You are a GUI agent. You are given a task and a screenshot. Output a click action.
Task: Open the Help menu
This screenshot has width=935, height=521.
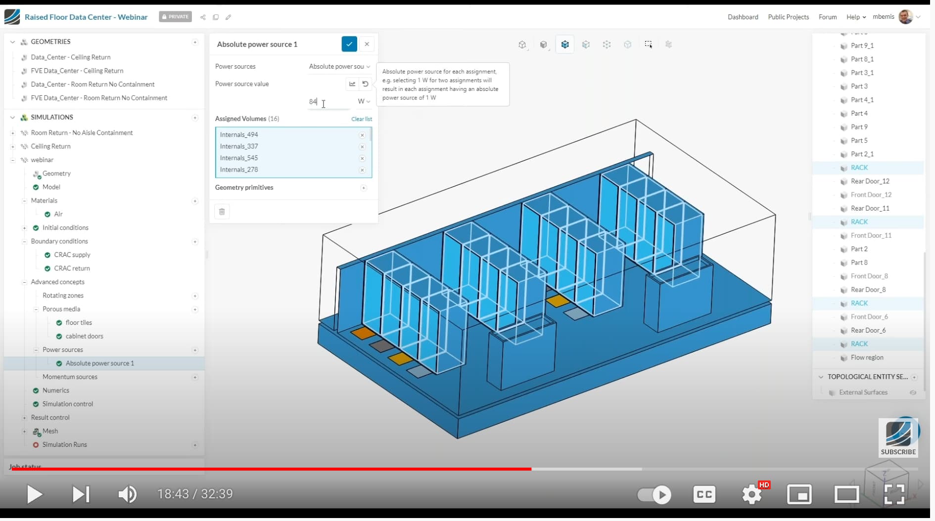(x=856, y=17)
